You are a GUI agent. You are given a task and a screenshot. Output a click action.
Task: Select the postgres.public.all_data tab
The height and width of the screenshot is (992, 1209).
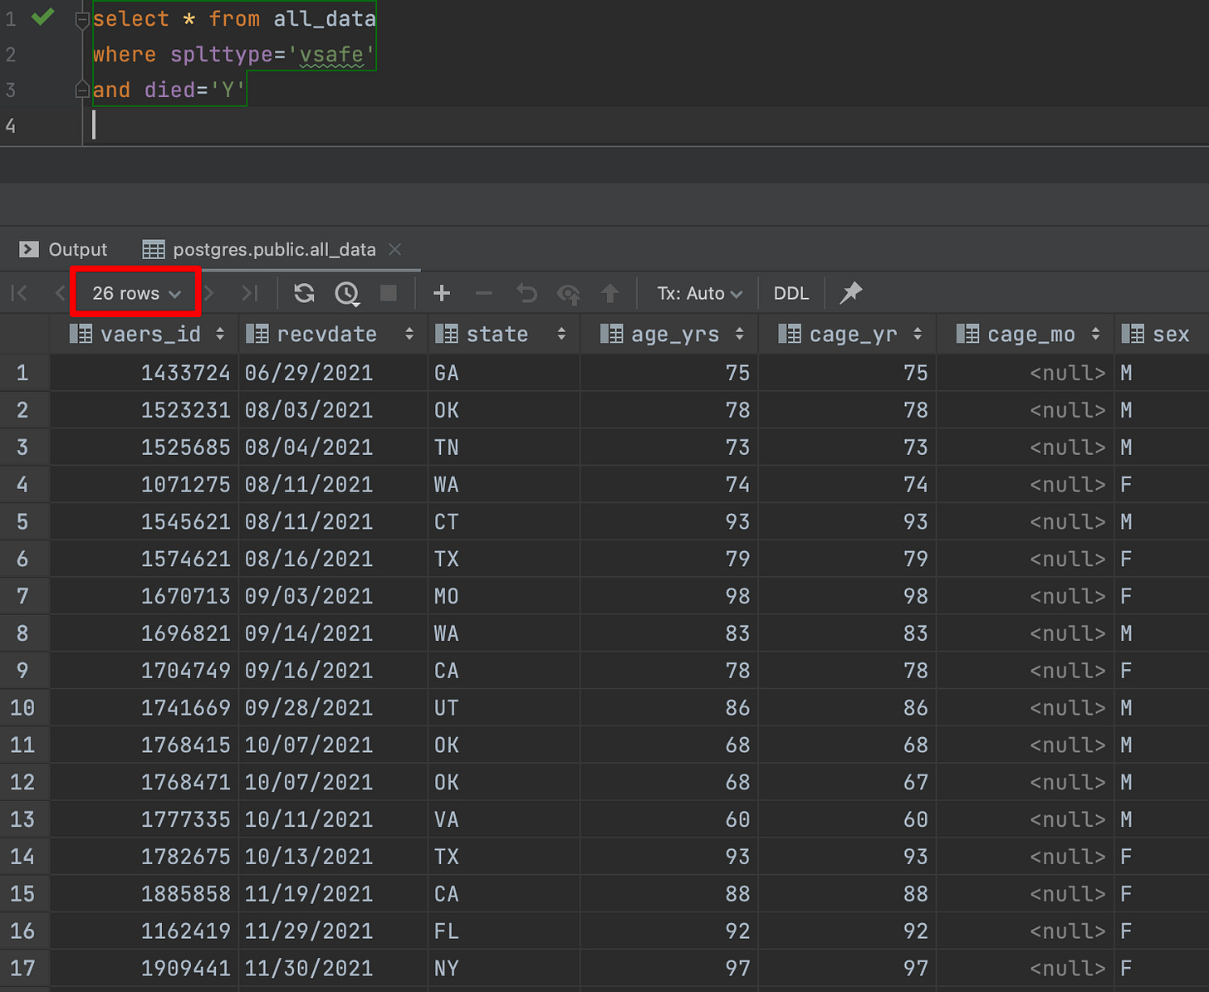point(273,249)
